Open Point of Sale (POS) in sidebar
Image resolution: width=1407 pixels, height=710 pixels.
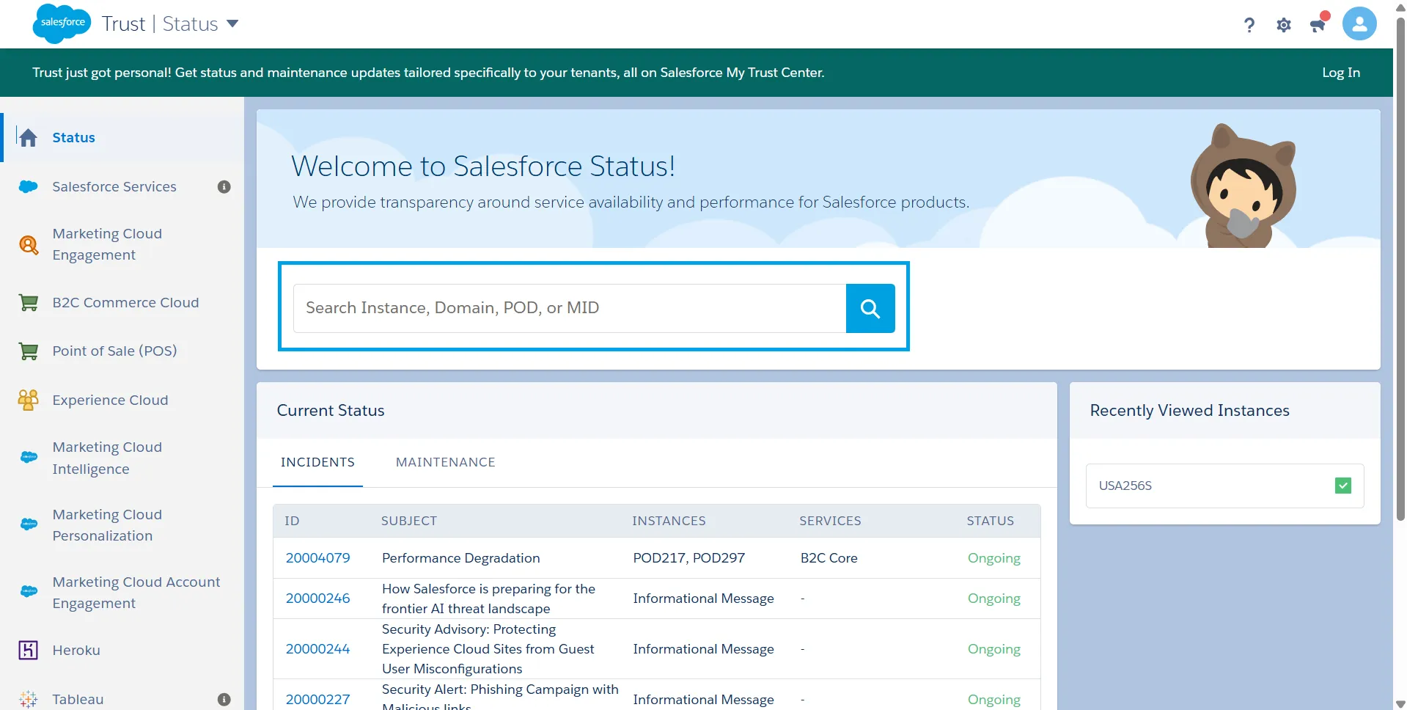pos(114,351)
